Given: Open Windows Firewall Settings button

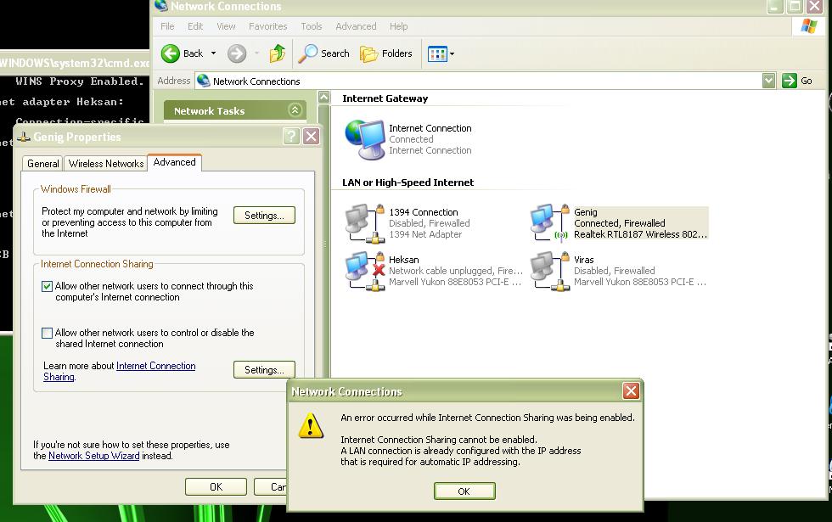Looking at the screenshot, I should pos(264,216).
